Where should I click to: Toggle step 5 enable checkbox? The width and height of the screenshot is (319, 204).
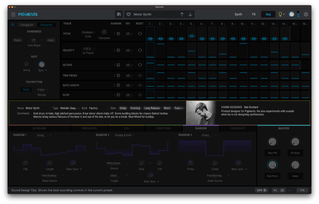[x=193, y=24]
